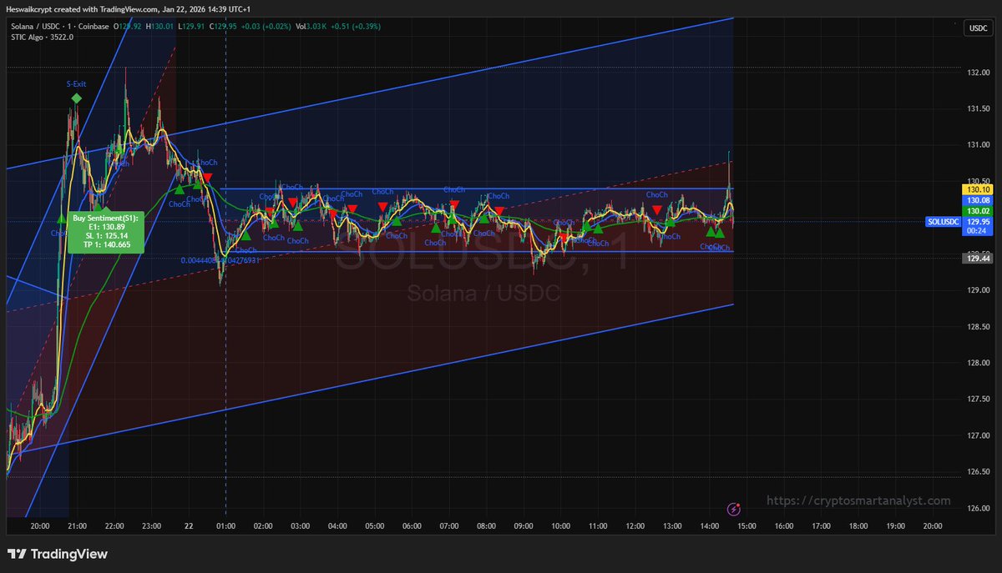Click the 03:00 time axis label
Screen dimensions: 1002x573
(300, 526)
